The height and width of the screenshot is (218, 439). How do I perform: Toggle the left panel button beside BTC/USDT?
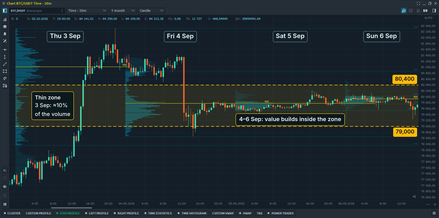5,11
